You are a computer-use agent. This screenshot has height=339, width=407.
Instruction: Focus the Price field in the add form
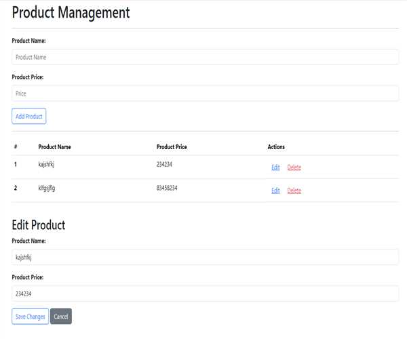[x=203, y=93]
